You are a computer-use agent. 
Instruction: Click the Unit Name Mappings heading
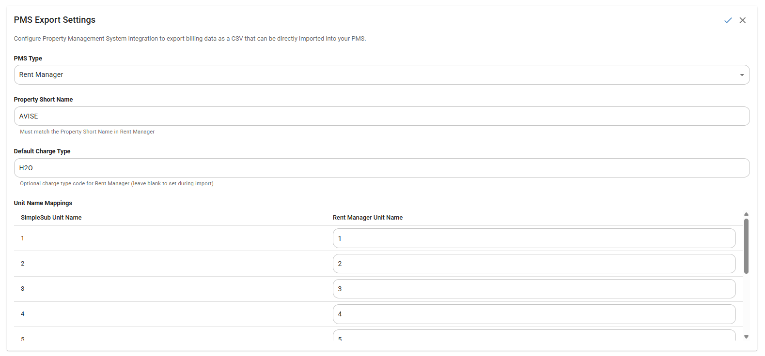tap(43, 203)
